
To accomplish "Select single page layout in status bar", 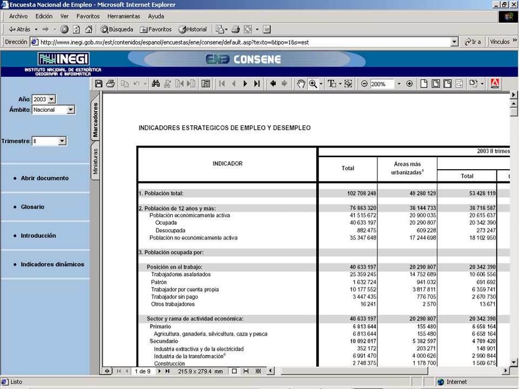I will (234, 371).
